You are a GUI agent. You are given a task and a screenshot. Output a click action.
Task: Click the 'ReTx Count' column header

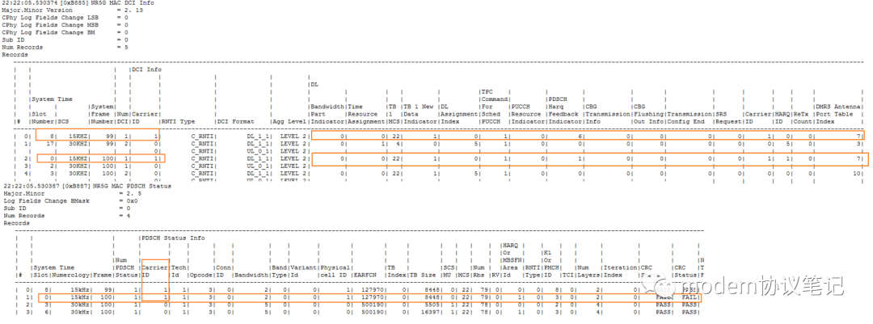click(x=801, y=117)
